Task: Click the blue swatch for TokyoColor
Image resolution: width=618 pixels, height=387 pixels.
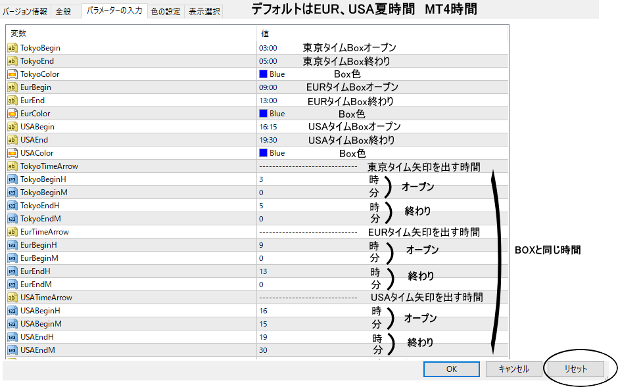Action: (263, 74)
